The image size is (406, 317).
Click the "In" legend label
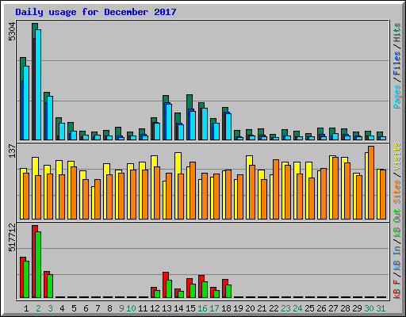click(x=397, y=250)
